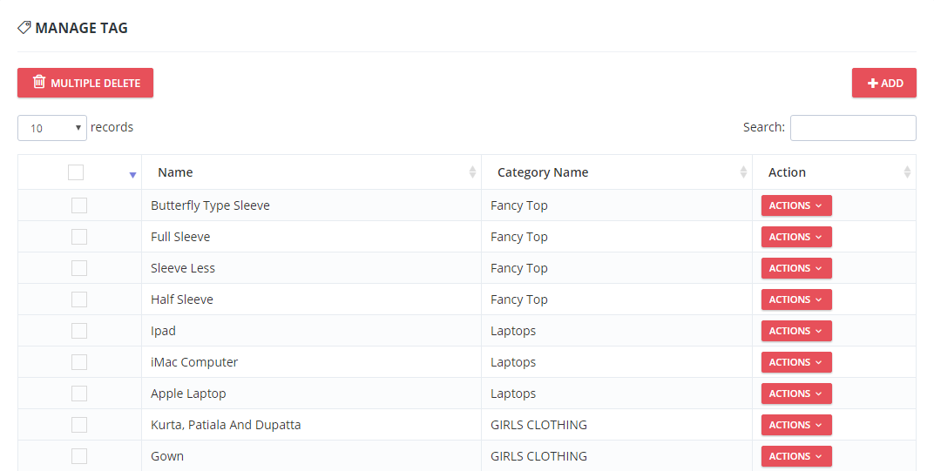Check the Half Sleeve row checkbox
The height and width of the screenshot is (471, 934).
pyautogui.click(x=79, y=299)
